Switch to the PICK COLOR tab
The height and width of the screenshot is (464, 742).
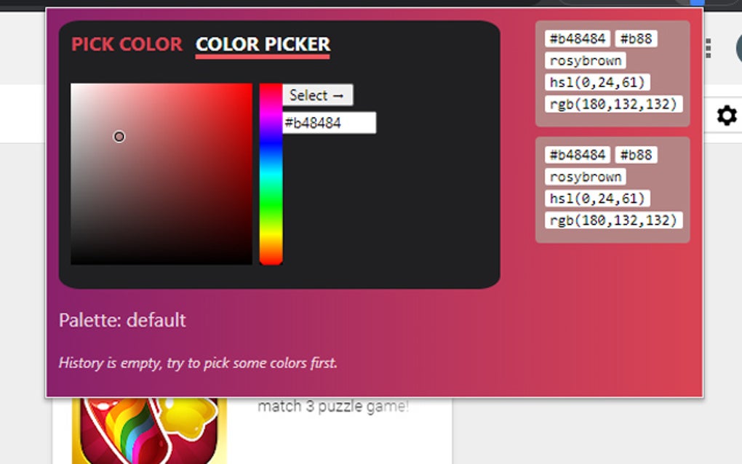point(126,44)
